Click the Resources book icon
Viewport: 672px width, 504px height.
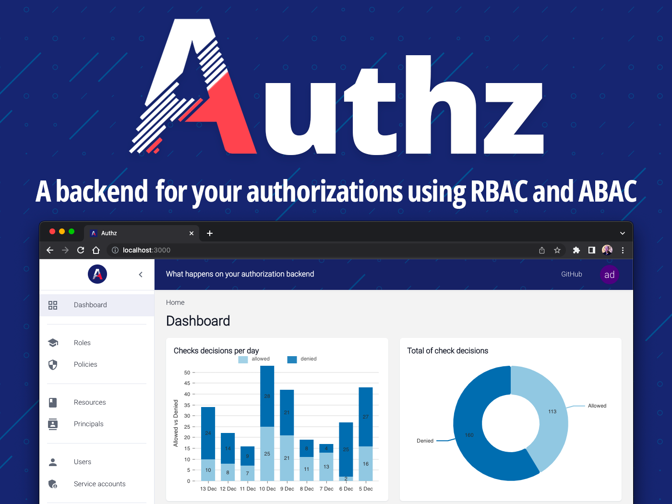53,402
